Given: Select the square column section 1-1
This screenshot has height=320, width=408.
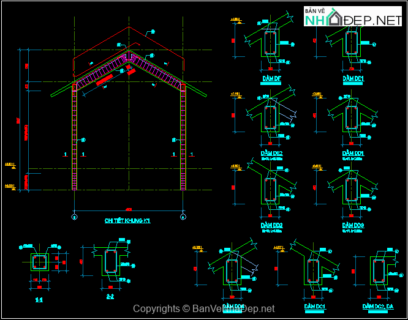Looking at the screenshot, I should pyautogui.click(x=39, y=263).
